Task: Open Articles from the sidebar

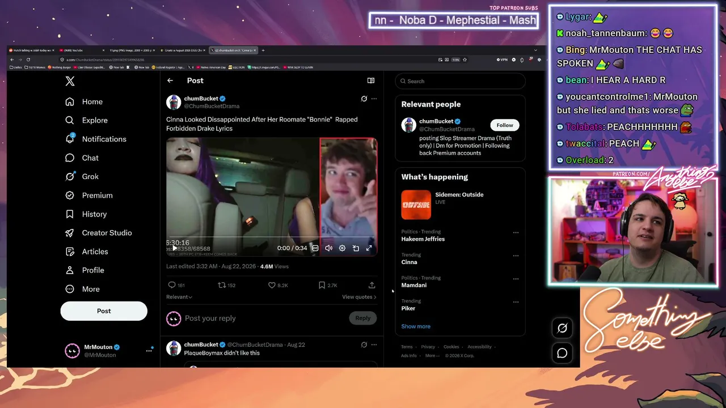Action: [87, 252]
